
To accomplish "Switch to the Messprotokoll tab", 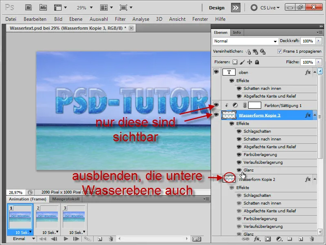I will point(66,199).
